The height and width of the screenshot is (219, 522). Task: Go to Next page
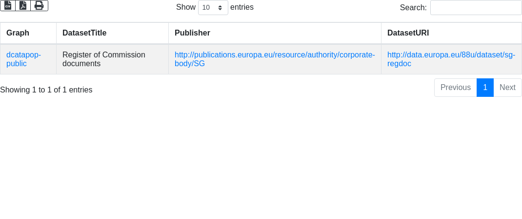pyautogui.click(x=507, y=88)
